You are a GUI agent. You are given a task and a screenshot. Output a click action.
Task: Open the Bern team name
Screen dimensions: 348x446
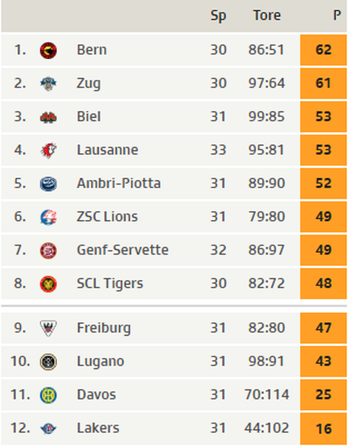point(91,50)
